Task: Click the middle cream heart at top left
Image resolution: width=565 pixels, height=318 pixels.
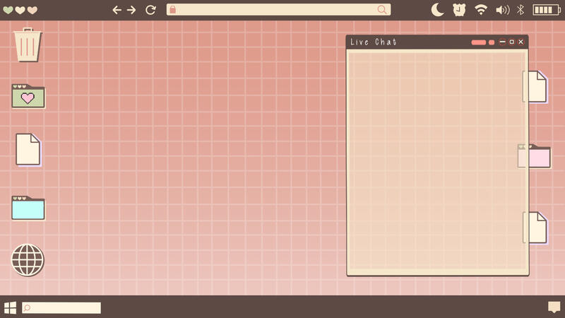Action: tap(20, 10)
